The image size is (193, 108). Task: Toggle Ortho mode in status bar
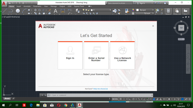tap(130, 99)
